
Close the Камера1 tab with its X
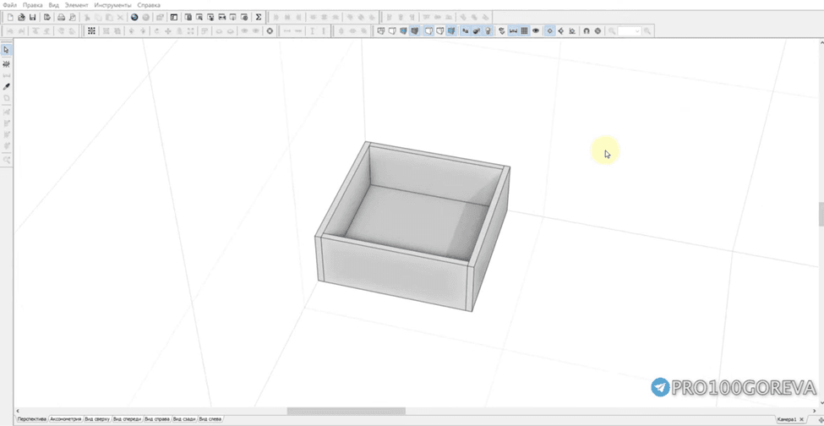click(803, 419)
